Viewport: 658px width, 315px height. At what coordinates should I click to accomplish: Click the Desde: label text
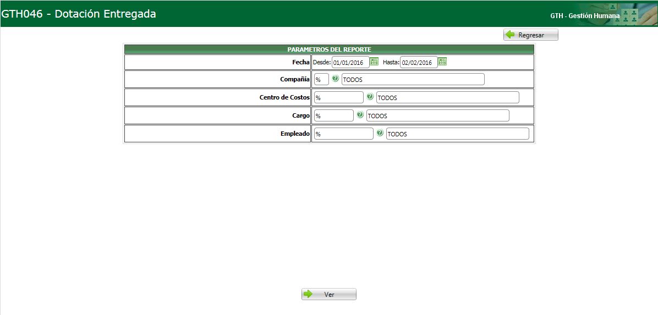click(322, 62)
